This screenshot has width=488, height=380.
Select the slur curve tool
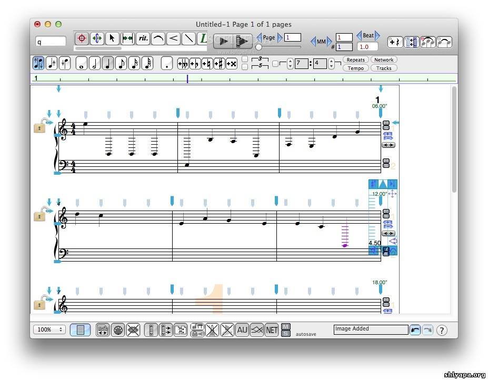pos(158,38)
